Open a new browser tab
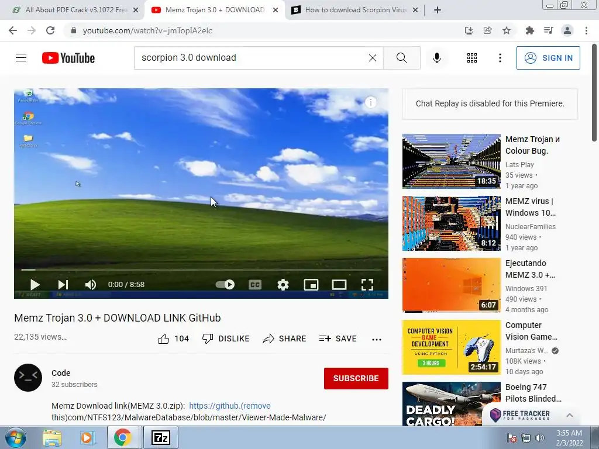This screenshot has height=449, width=599. (x=438, y=10)
